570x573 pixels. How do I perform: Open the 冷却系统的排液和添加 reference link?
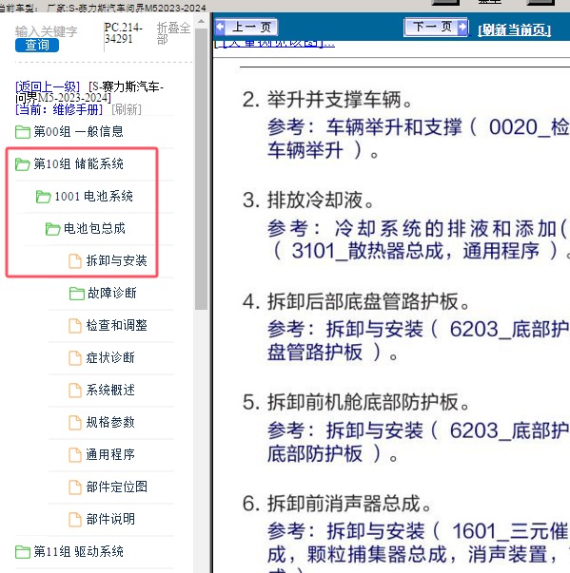tap(418, 239)
